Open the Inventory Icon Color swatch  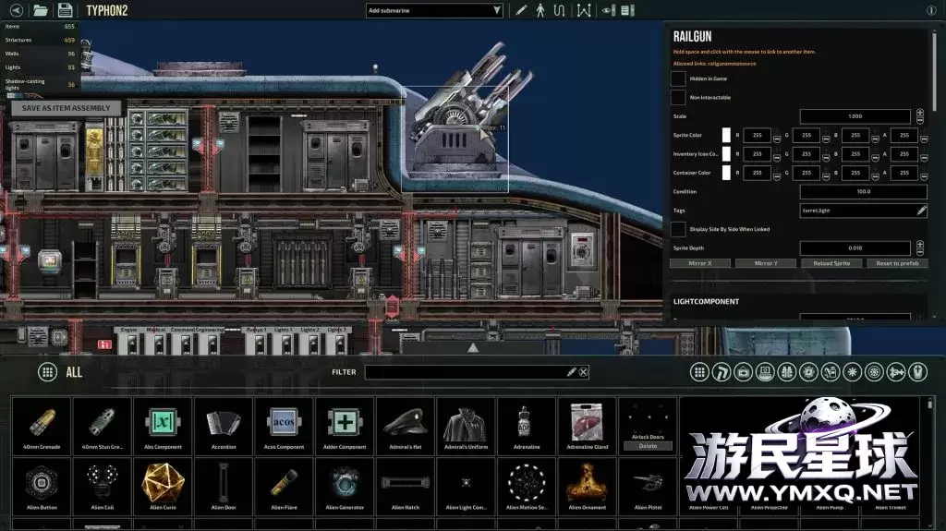click(726, 154)
